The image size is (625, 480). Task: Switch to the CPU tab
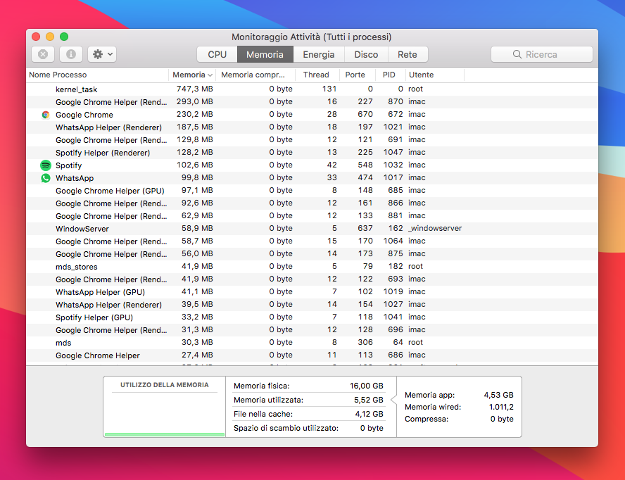[x=217, y=54]
